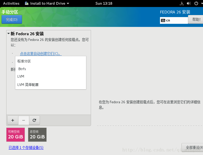Click the gray 总空间 20 GiB box

tap(37, 135)
